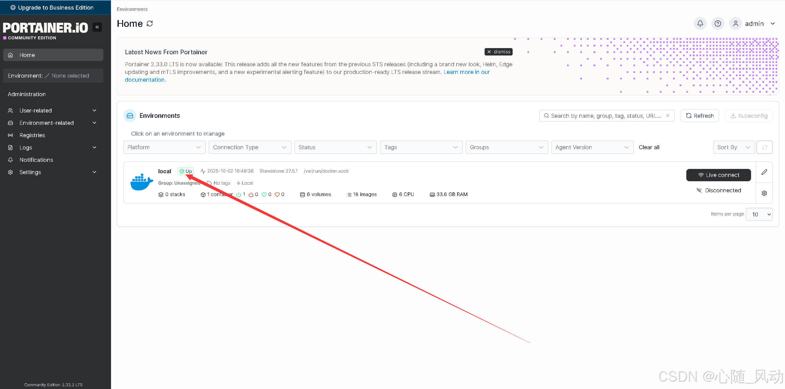
Task: Click the environments search input field
Action: click(x=605, y=116)
